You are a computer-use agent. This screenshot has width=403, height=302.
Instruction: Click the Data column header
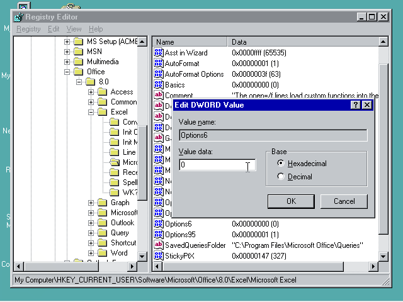click(304, 42)
